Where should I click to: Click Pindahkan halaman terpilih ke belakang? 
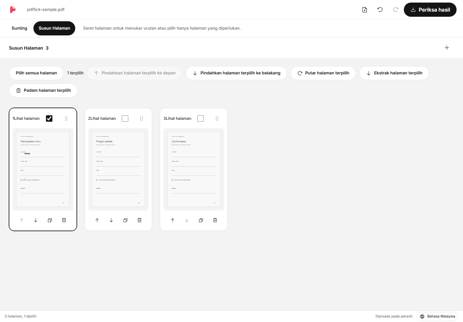click(x=236, y=73)
